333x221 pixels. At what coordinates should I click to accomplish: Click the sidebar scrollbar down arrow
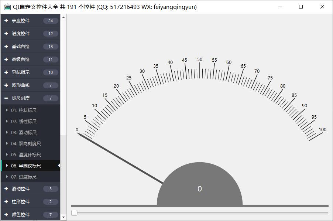pos(63,217)
